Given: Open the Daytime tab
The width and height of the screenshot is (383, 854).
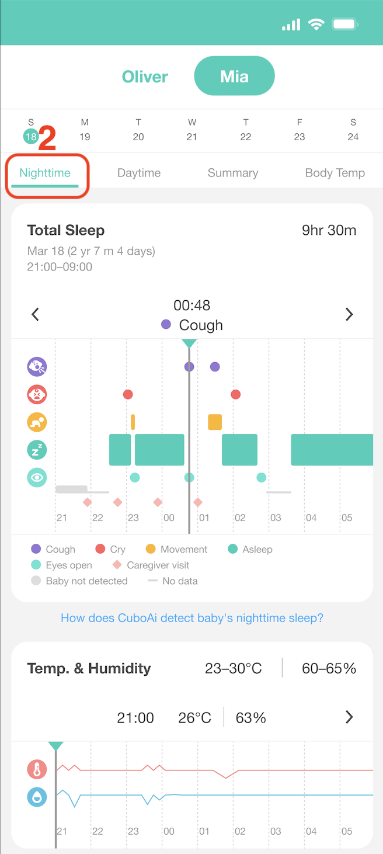Looking at the screenshot, I should click(x=139, y=173).
